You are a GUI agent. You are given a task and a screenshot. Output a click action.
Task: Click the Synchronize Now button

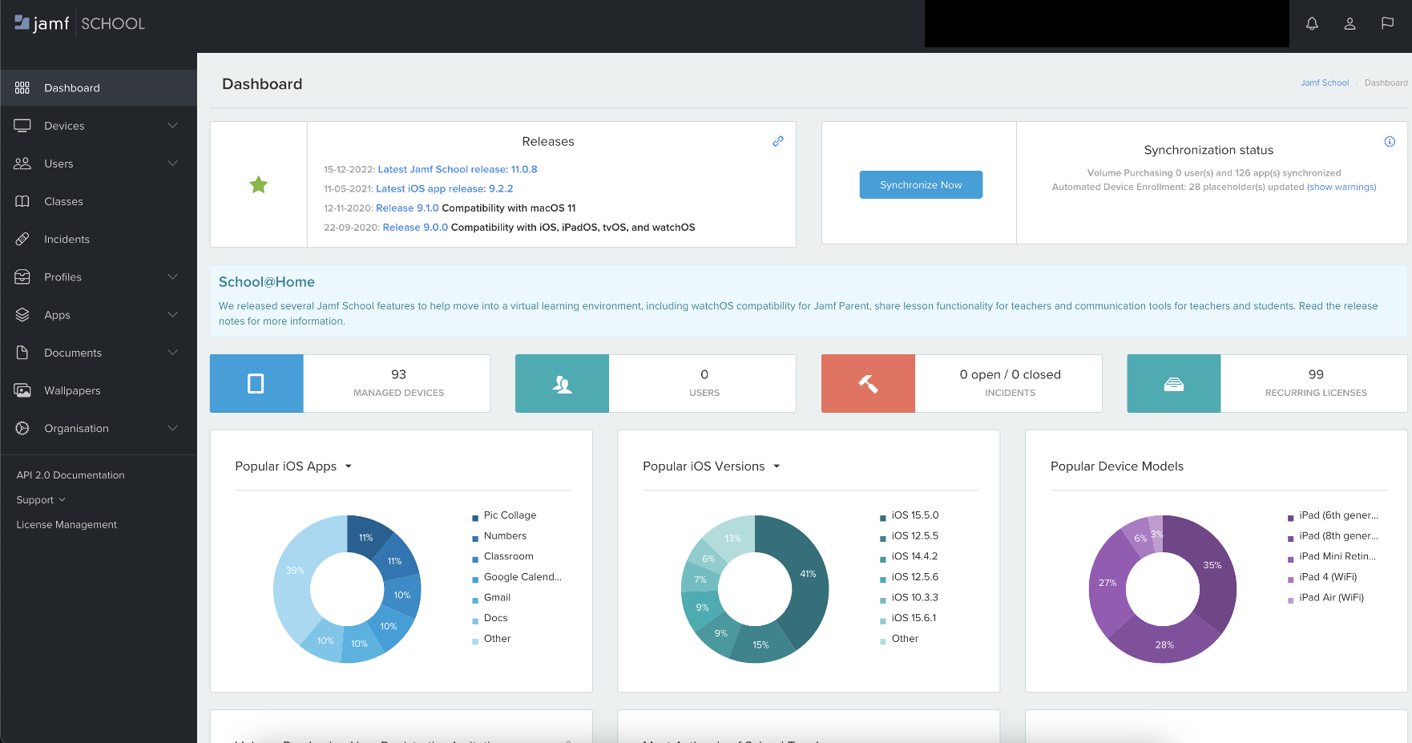921,185
